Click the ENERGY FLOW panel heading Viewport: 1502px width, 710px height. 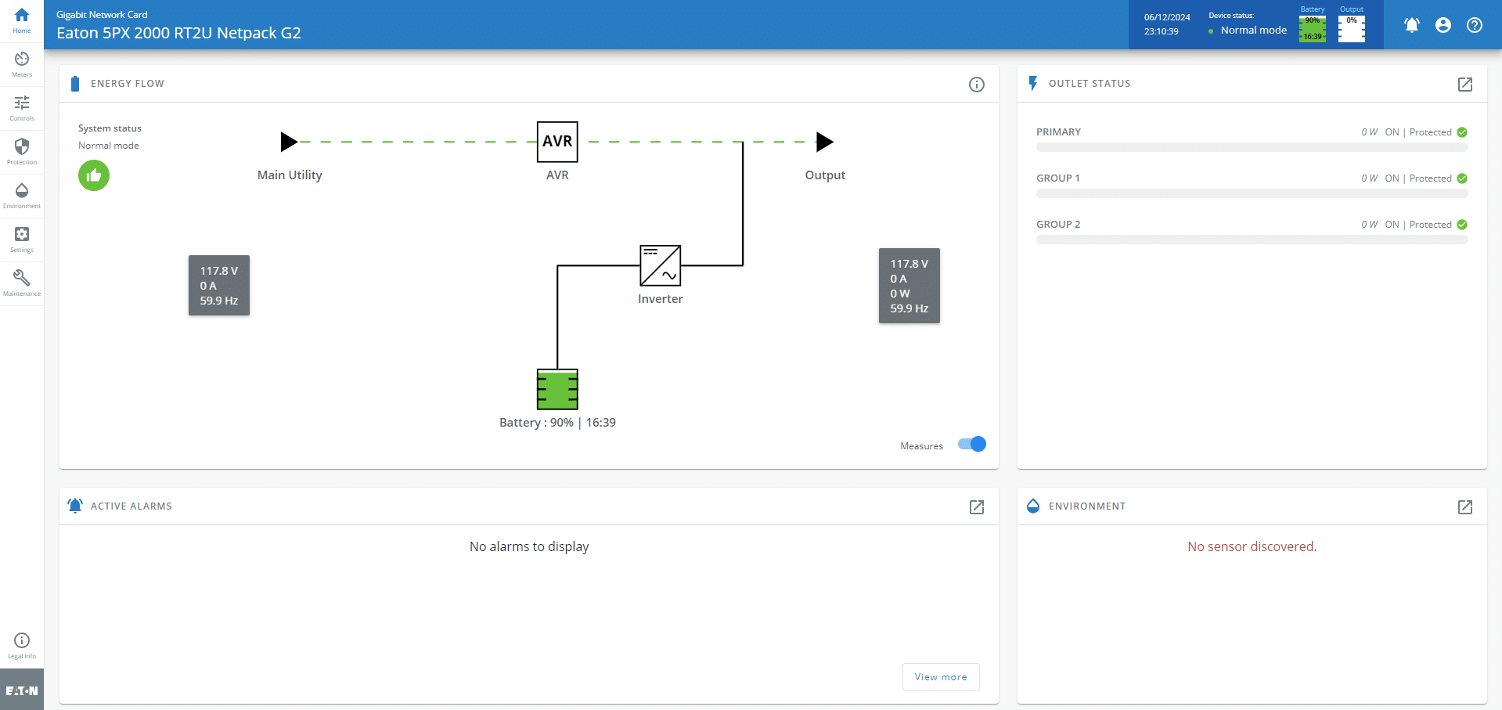pyautogui.click(x=128, y=84)
